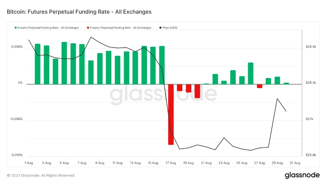Click the glassnode watermark in chart center

coord(163,95)
